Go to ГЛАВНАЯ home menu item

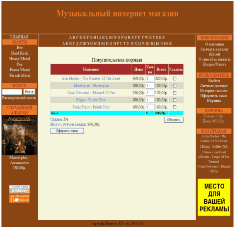point(19,37)
